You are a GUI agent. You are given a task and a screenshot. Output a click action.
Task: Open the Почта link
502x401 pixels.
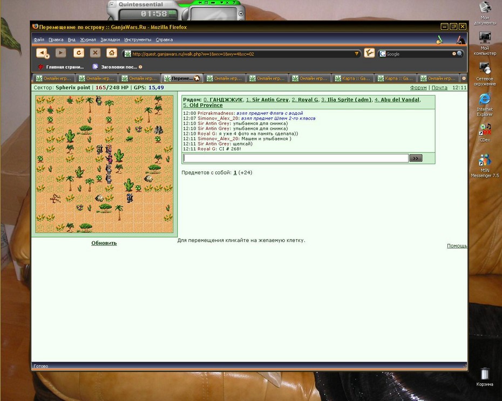click(439, 88)
